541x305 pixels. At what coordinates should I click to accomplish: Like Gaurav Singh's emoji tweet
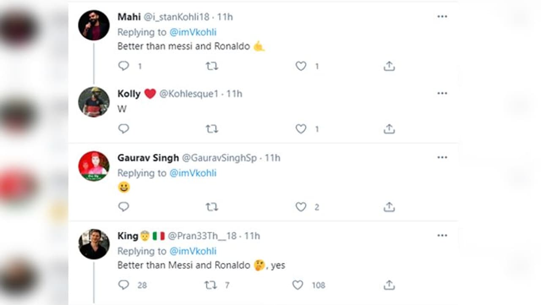tap(301, 207)
